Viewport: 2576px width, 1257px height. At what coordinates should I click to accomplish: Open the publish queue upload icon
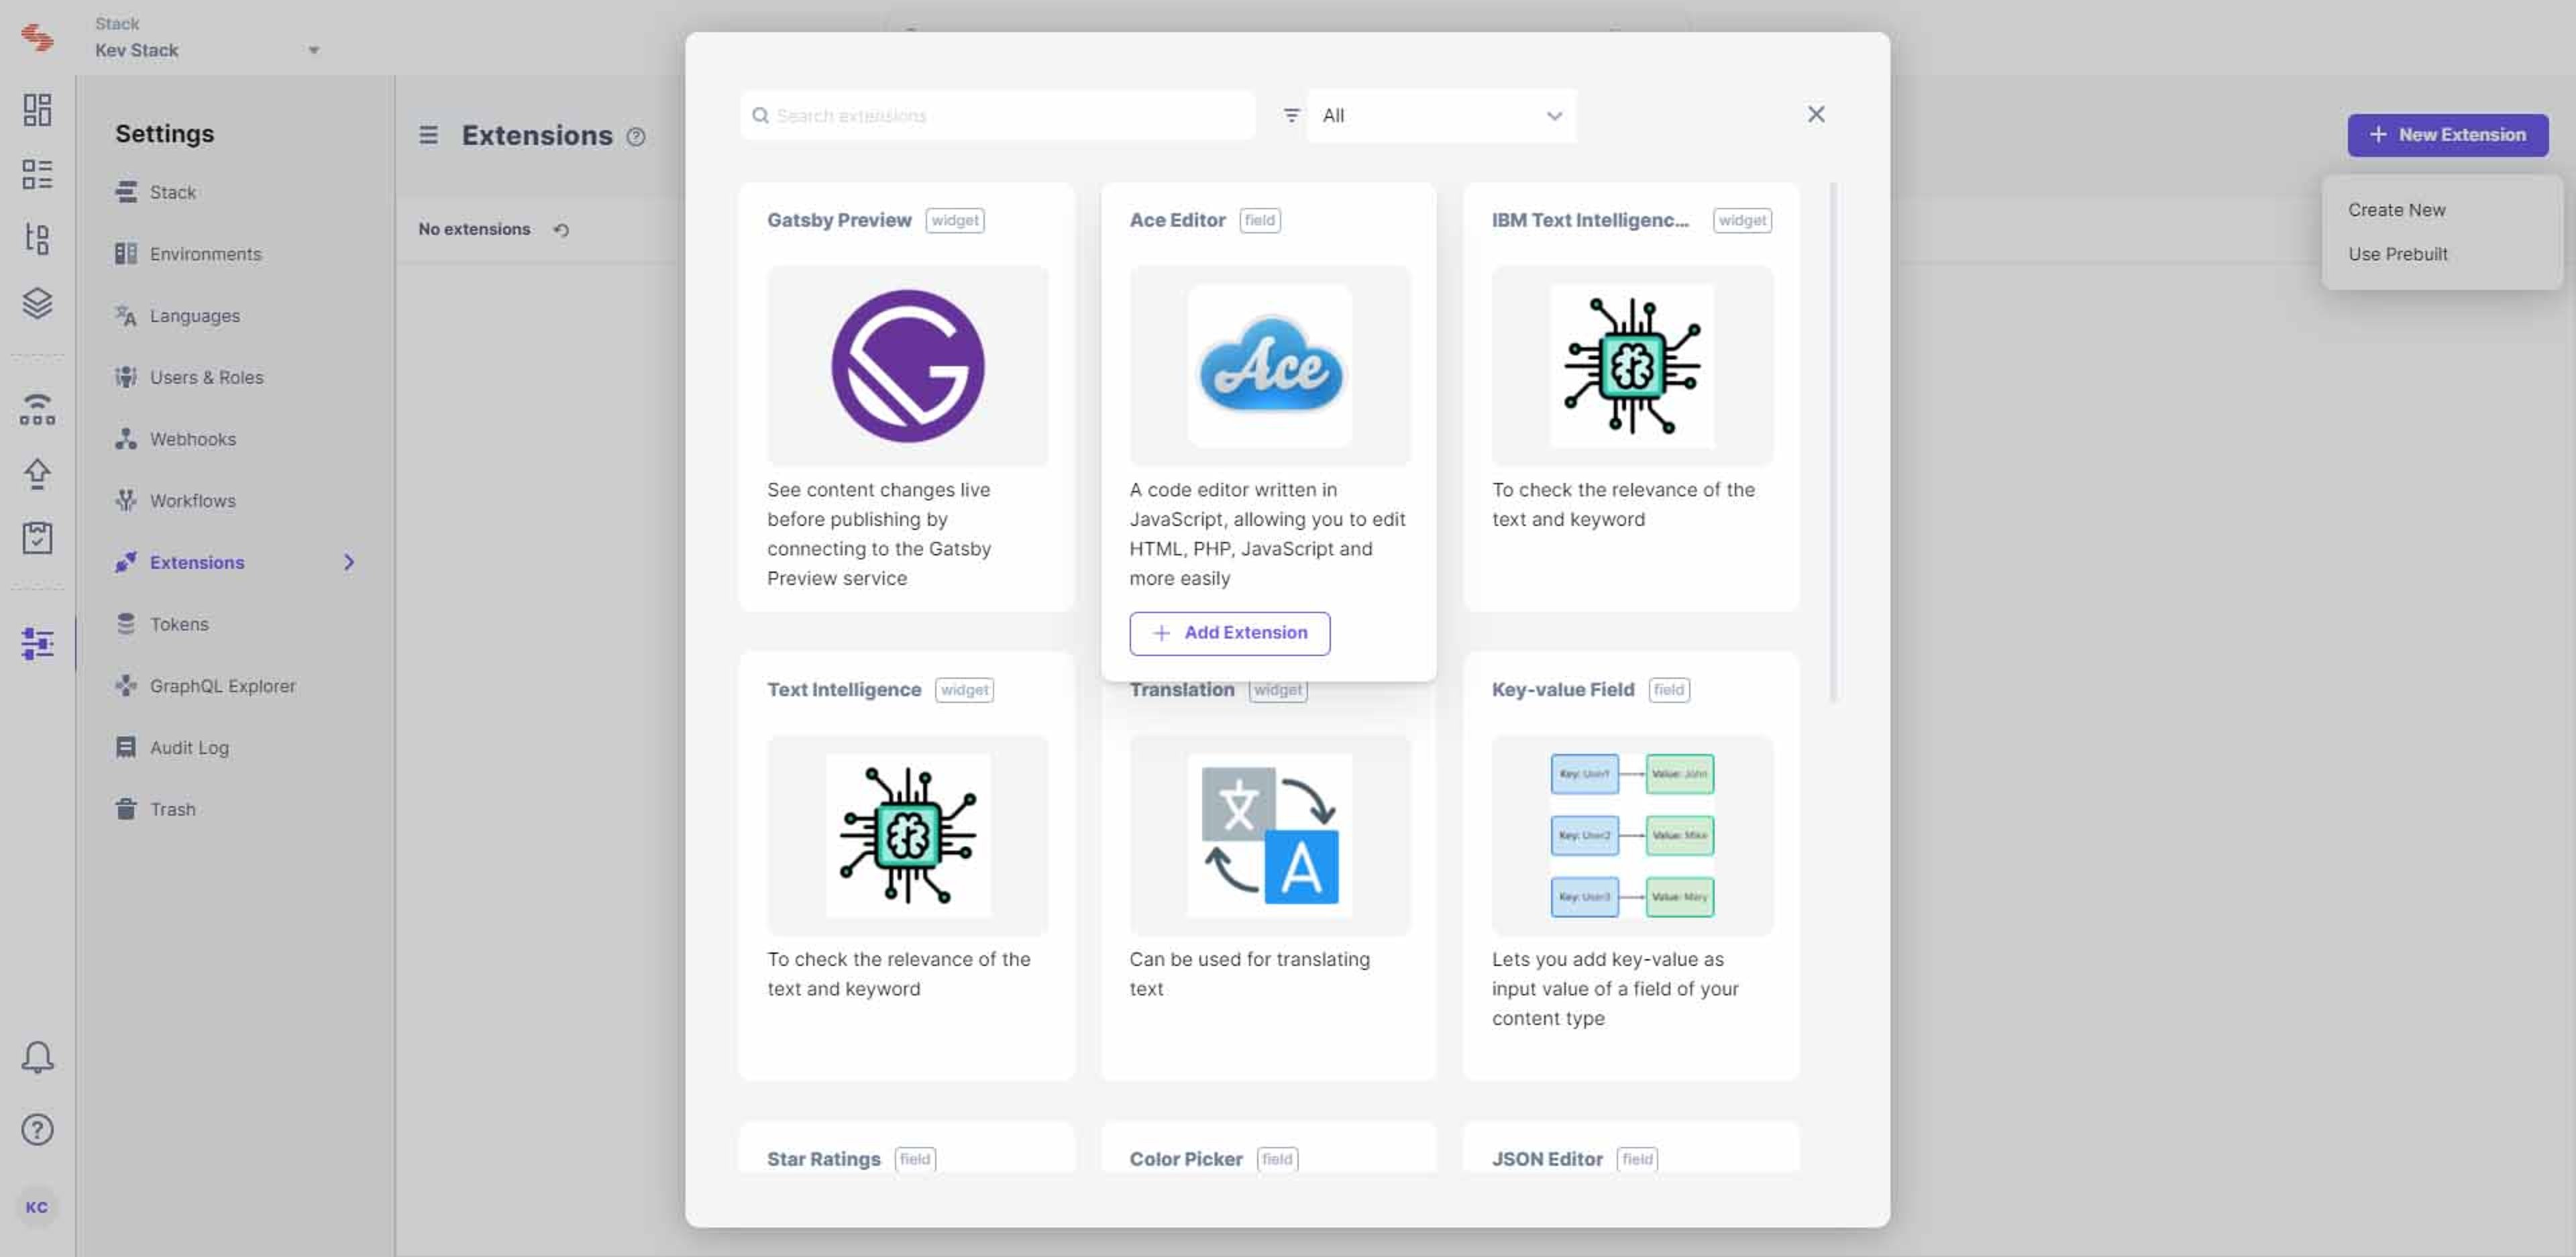point(37,473)
